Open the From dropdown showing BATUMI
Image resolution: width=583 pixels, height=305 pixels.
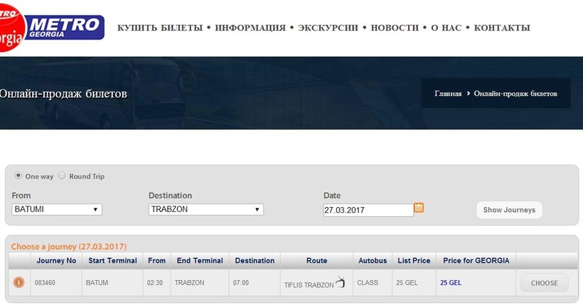[57, 209]
